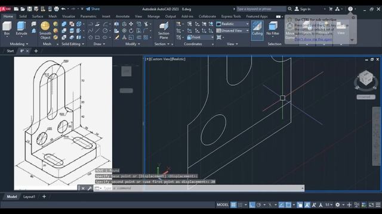Add a new layout with plus button
382x214 pixels.
coord(44,197)
